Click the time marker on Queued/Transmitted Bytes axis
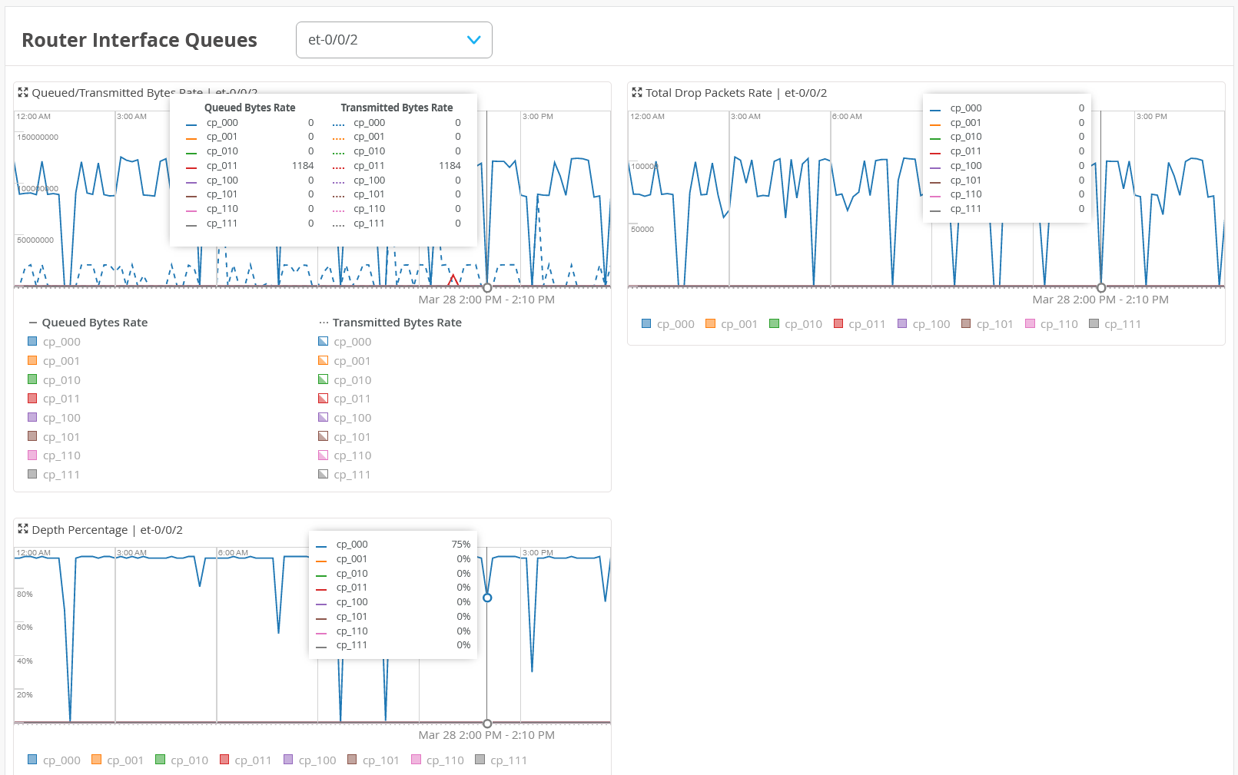Viewport: 1238px width, 775px height. tap(487, 288)
